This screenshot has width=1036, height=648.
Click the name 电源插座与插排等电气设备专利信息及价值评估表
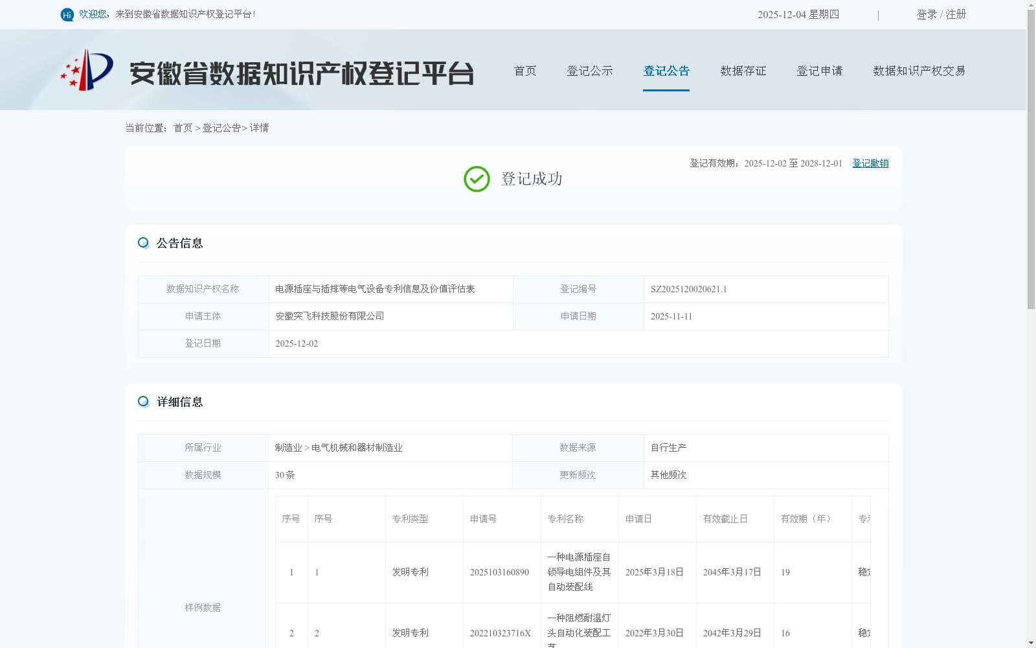375,289
